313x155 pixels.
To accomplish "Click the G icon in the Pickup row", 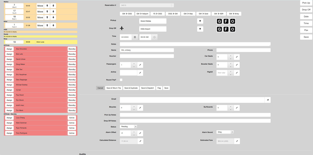I will (219, 21).
